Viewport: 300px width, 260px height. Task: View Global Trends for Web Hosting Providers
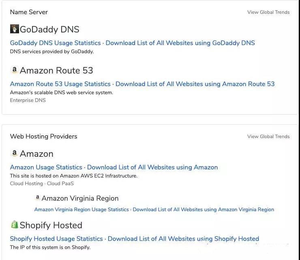268,136
